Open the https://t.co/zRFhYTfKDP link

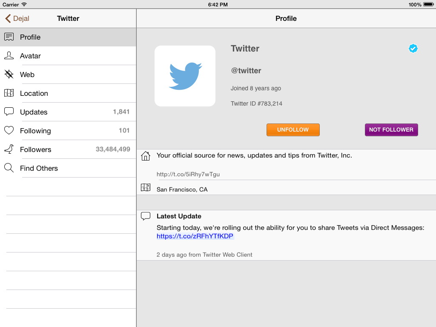point(195,236)
